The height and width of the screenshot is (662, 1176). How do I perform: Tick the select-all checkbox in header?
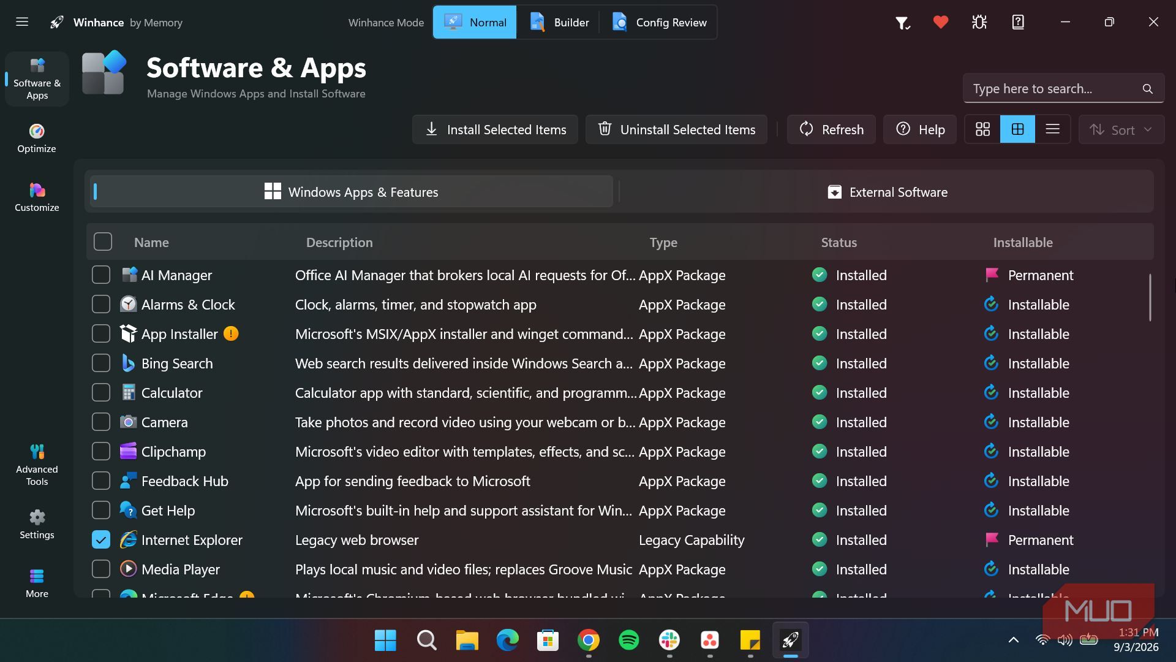coord(103,242)
